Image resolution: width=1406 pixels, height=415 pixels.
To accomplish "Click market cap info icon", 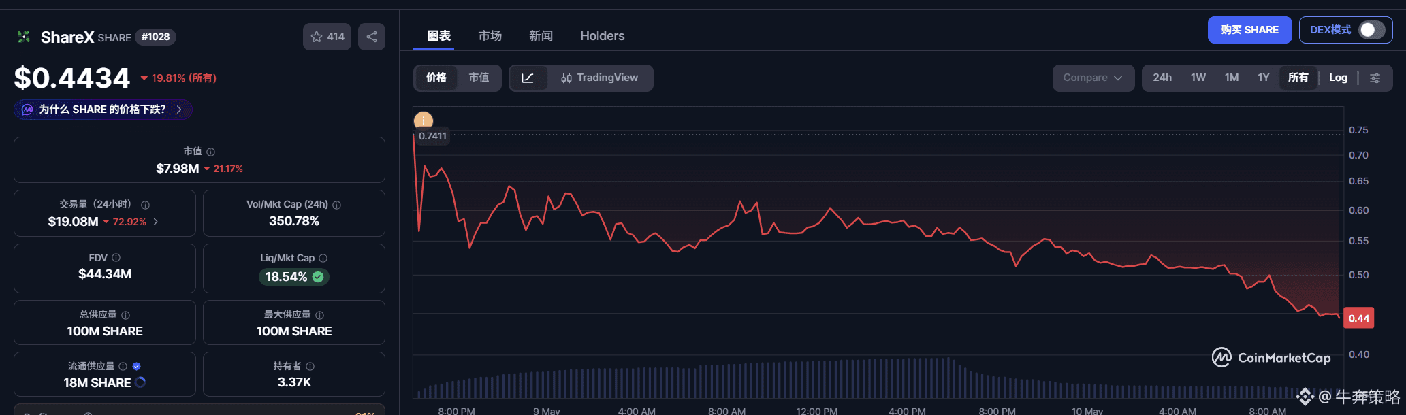I will 211,152.
